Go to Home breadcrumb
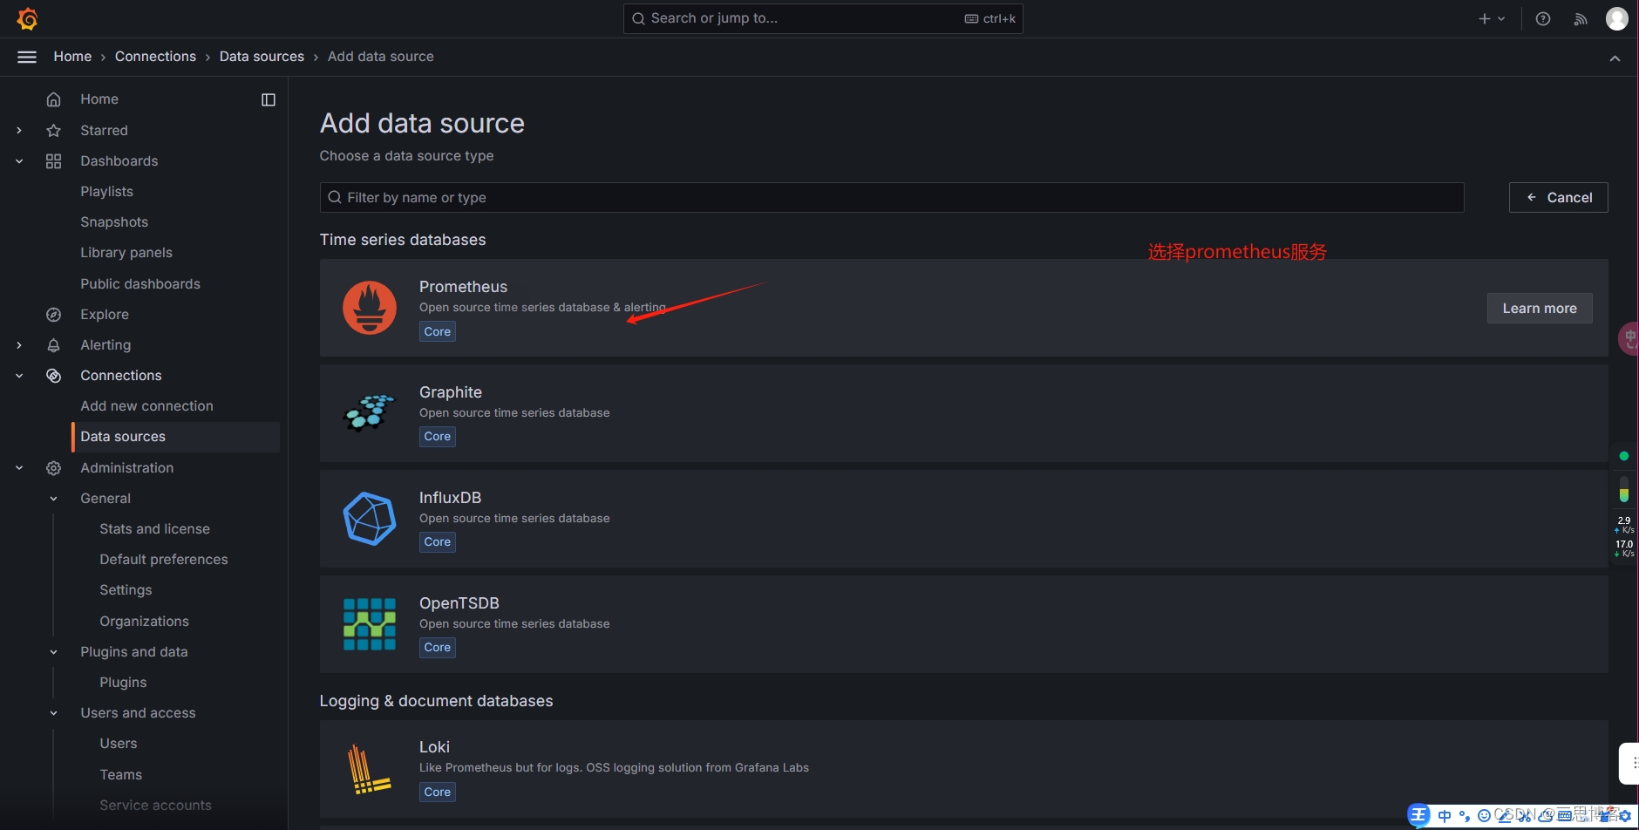This screenshot has width=1639, height=830. [72, 57]
